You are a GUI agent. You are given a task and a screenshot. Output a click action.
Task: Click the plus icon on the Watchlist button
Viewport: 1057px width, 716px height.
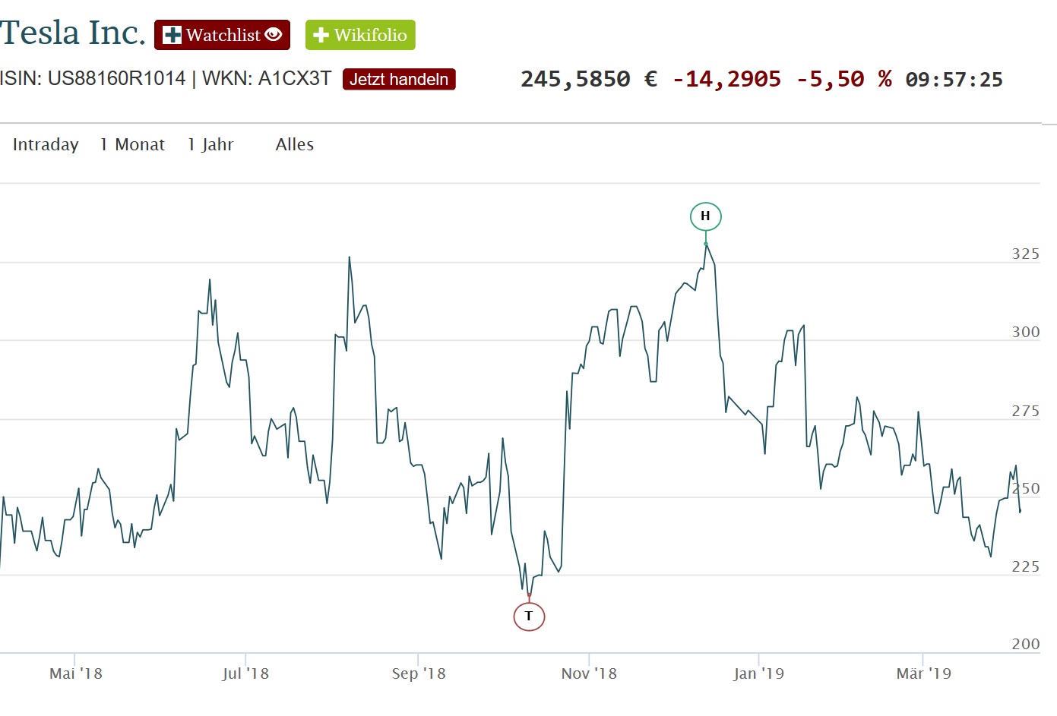click(x=173, y=33)
